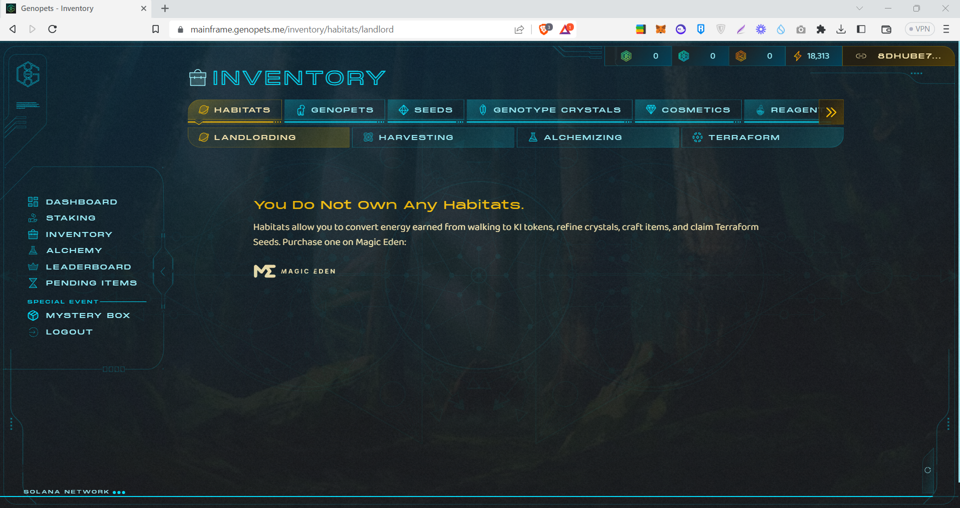The image size is (960, 508).
Task: Click the Mystery Box cube icon
Action: tap(33, 315)
